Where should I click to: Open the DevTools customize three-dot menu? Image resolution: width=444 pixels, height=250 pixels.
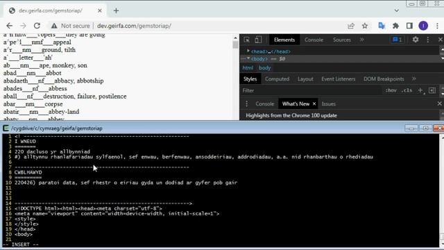pyautogui.click(x=428, y=40)
